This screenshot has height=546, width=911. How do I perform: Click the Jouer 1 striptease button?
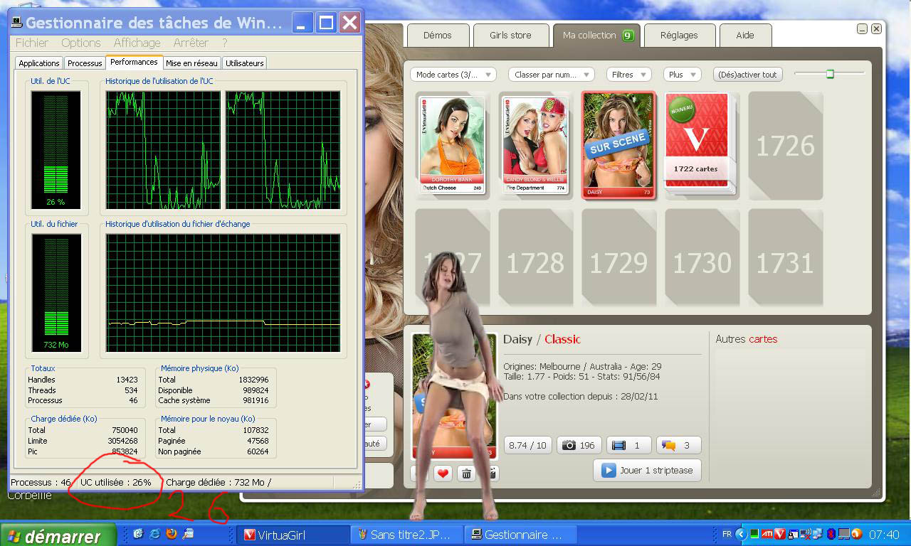(647, 471)
